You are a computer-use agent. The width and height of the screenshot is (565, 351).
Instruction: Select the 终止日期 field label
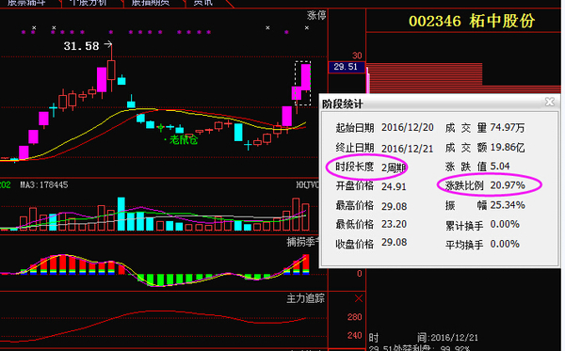(355, 148)
